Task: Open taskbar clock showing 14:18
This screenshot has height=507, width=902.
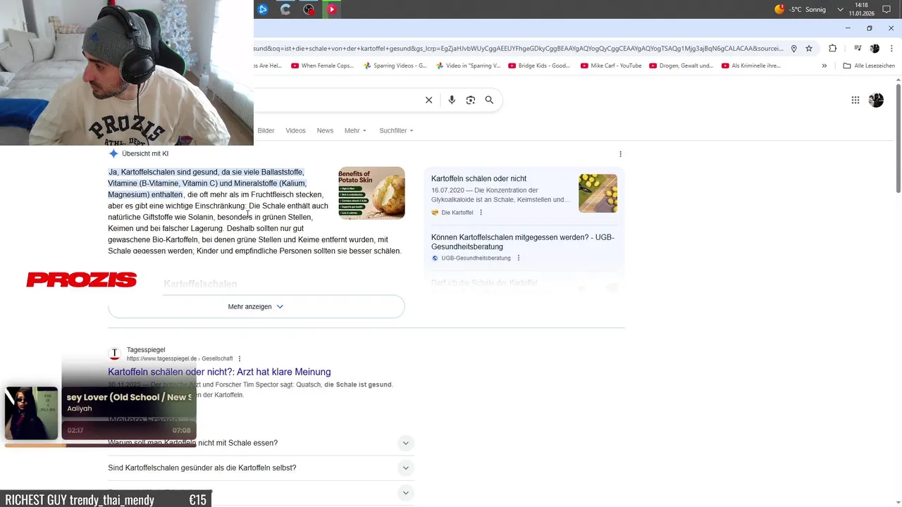Action: click(861, 9)
